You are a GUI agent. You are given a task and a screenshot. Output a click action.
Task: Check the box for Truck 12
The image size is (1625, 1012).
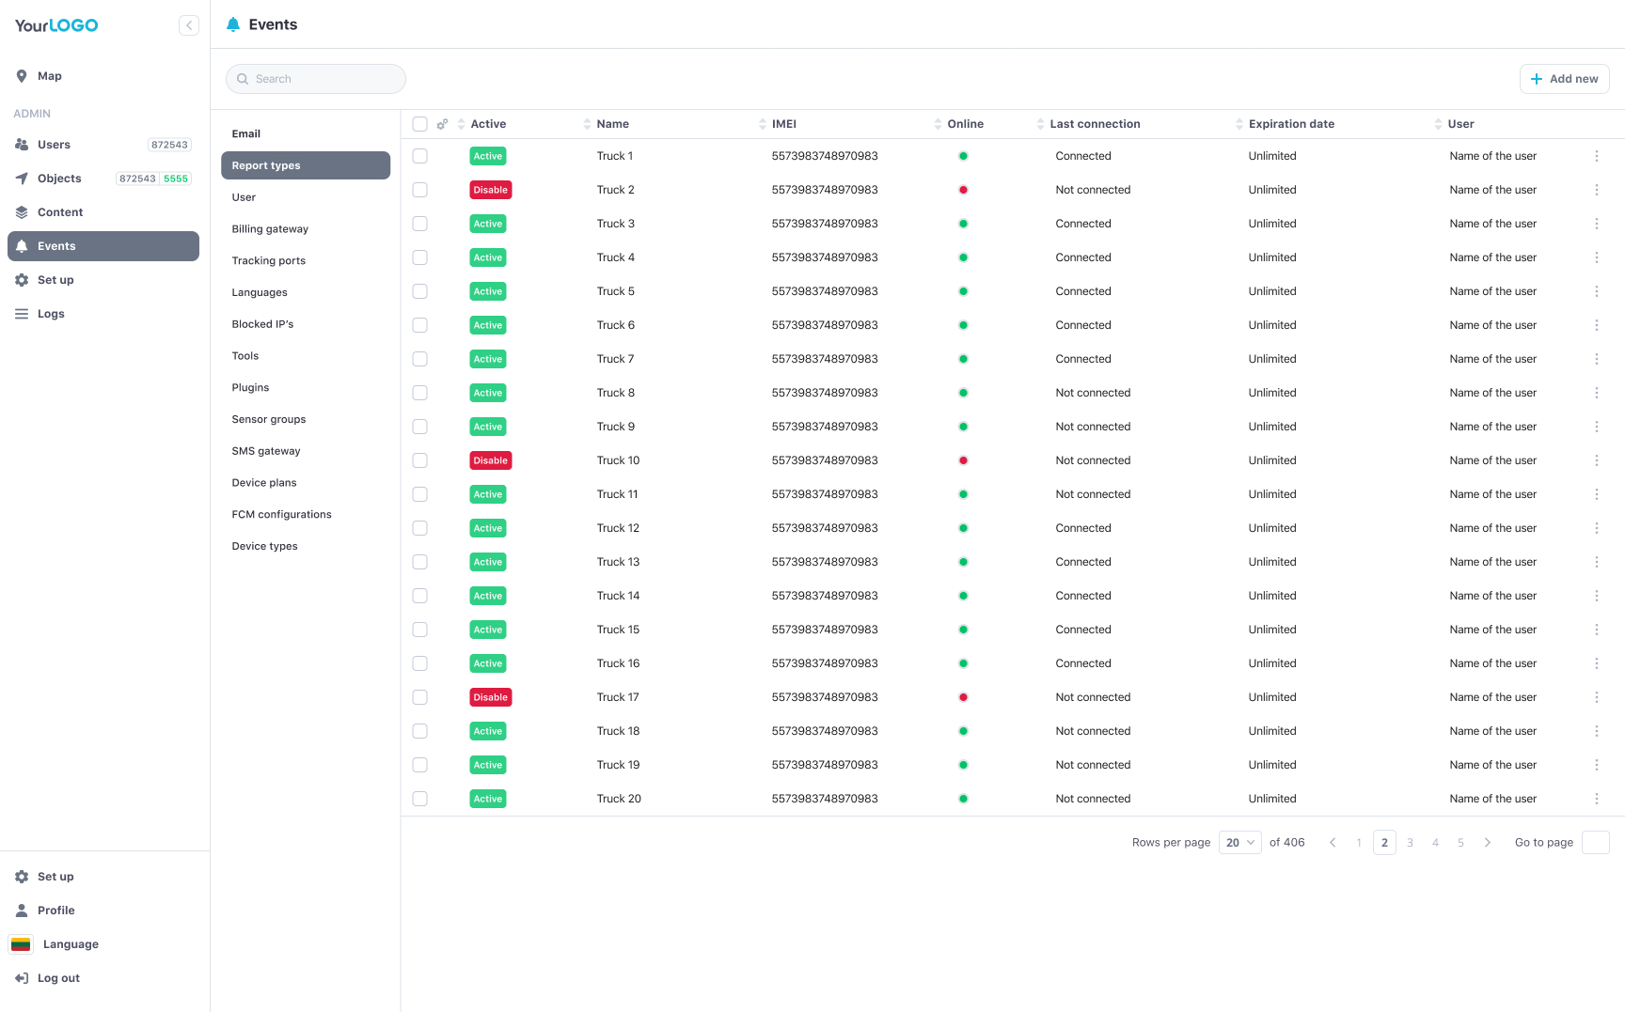(420, 528)
